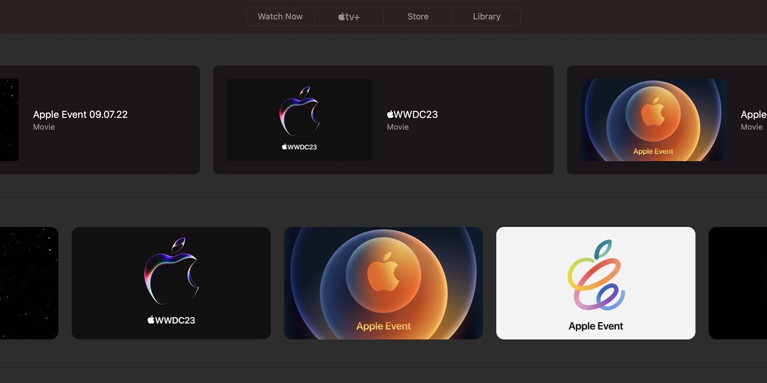Click the multicolor swirl Apple logo
The width and height of the screenshot is (767, 383).
[596, 275]
